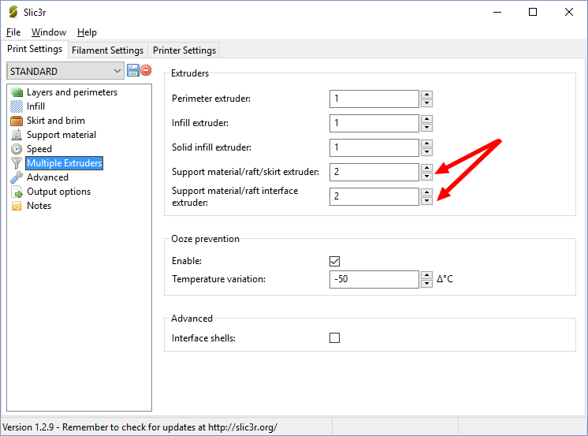588x436 pixels.
Task: Switch to the Printer Settings tab
Action: point(184,50)
